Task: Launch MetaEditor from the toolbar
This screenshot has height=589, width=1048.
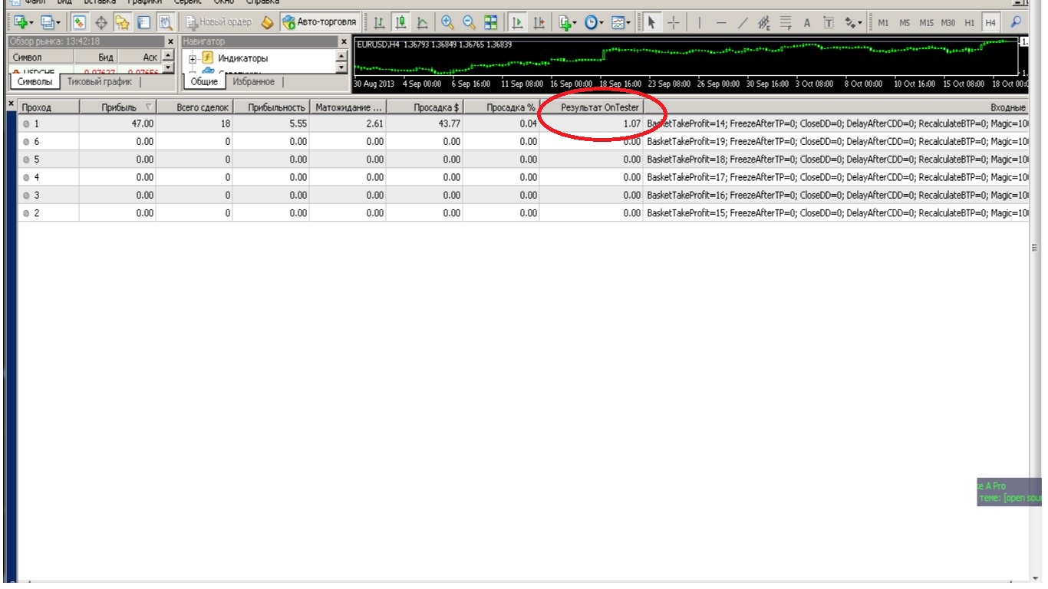Action: (268, 22)
